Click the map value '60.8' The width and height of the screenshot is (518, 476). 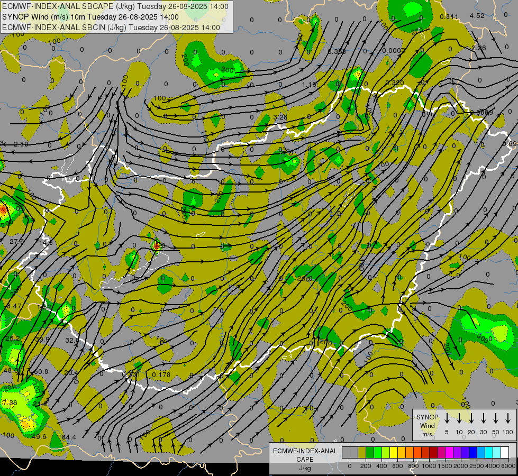41,372
